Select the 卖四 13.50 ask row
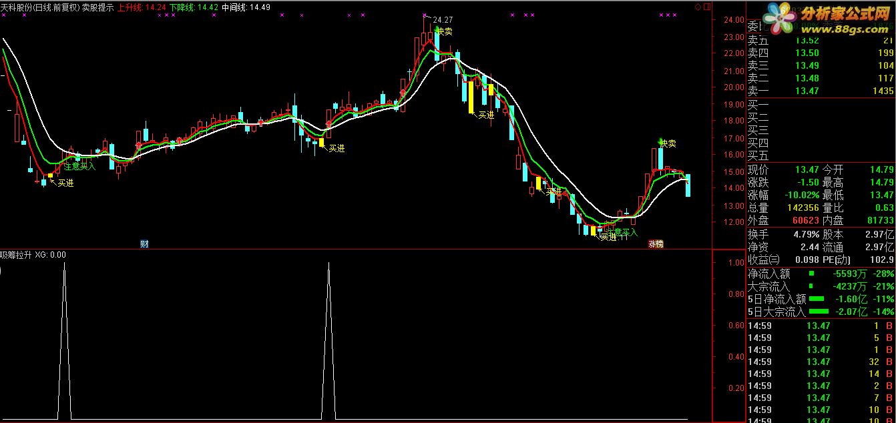 [x=821, y=53]
